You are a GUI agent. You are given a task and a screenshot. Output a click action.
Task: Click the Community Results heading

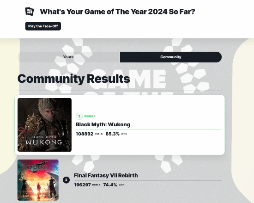(74, 79)
